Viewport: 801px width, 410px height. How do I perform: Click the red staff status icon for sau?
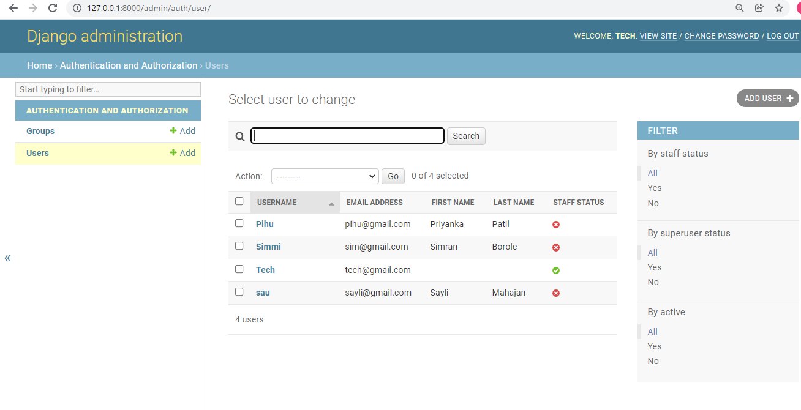(555, 293)
